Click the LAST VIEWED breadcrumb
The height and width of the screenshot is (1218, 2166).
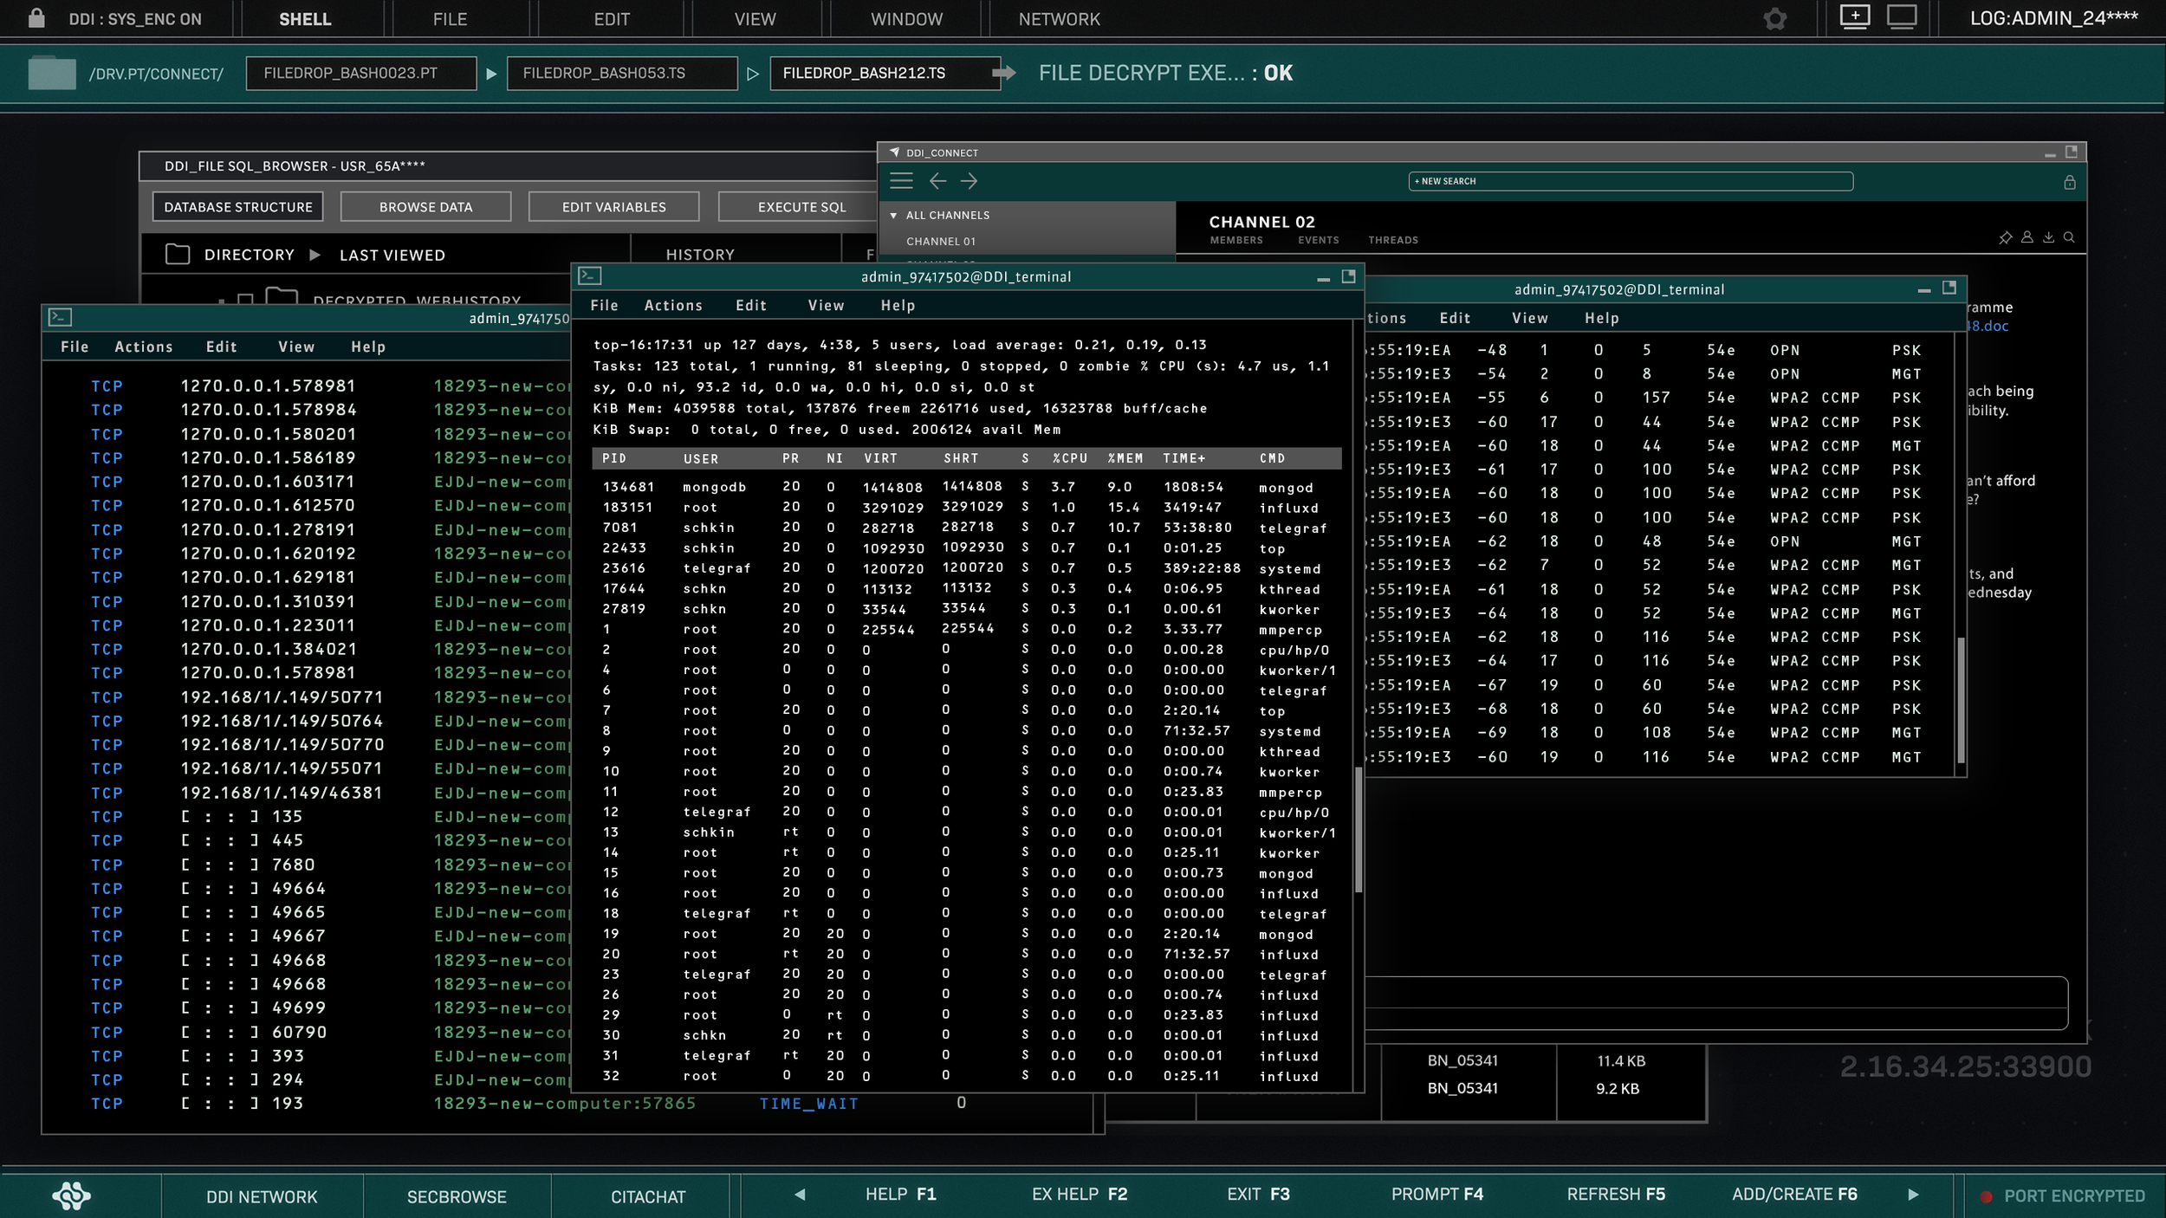coord(392,255)
